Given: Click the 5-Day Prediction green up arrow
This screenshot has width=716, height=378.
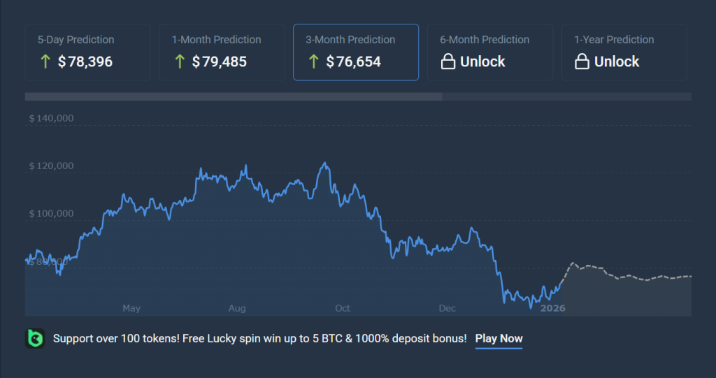Looking at the screenshot, I should [x=45, y=62].
